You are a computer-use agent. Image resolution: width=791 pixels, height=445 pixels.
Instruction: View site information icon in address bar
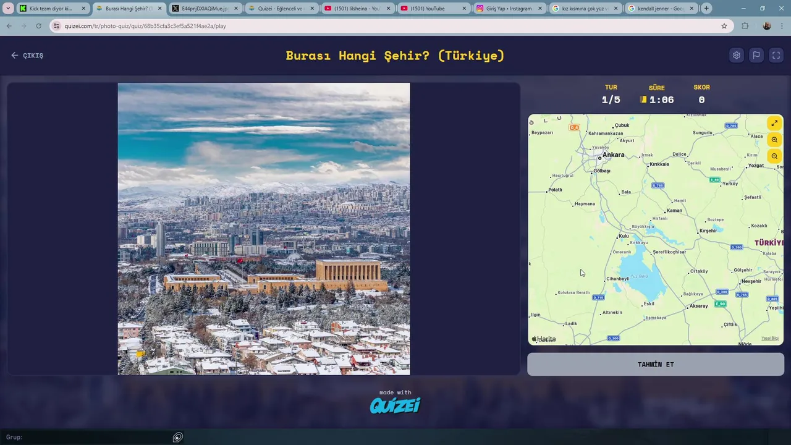[x=56, y=26]
